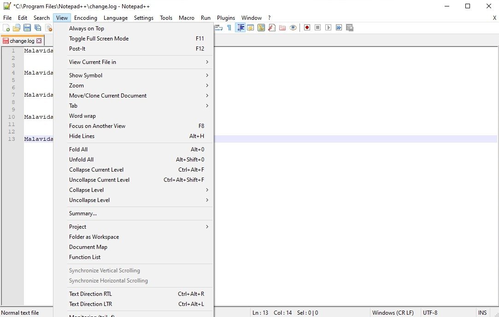Click the Function List toolbar icon

272,28
